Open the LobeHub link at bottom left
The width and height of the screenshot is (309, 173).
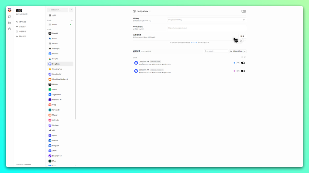(x=27, y=164)
